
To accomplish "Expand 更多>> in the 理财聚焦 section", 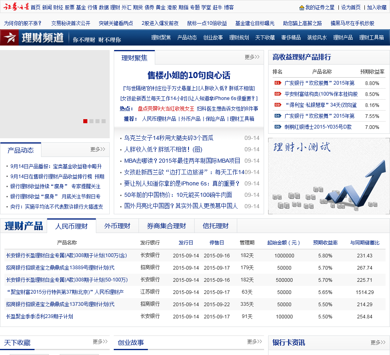I will tap(251, 57).
